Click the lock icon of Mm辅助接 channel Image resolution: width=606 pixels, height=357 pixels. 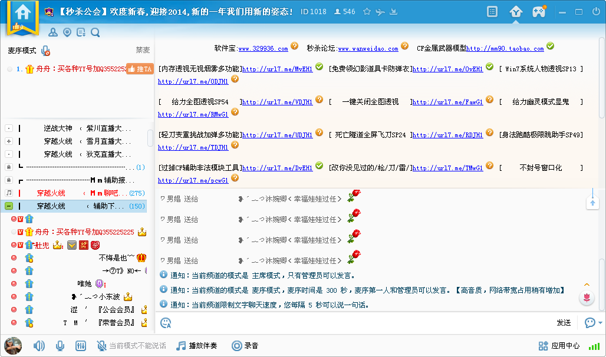coord(9,180)
